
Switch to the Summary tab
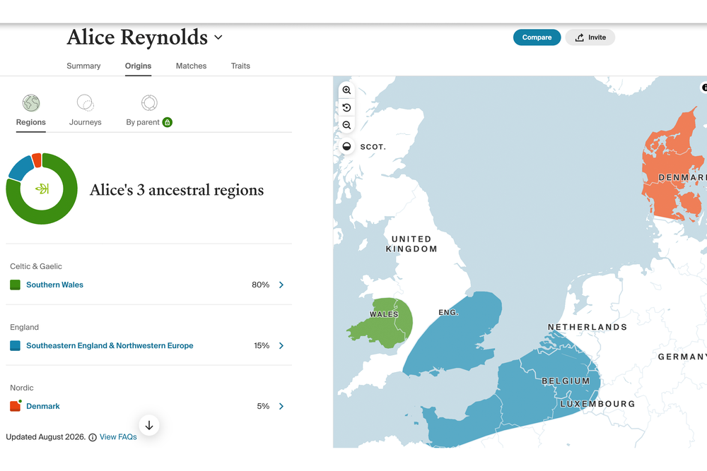tap(83, 66)
